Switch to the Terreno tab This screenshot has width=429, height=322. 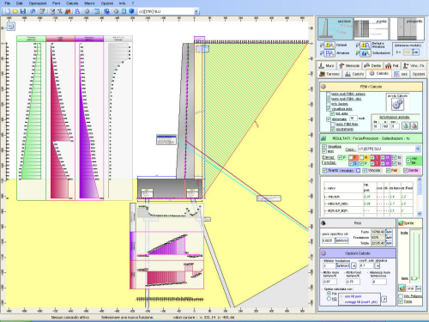[x=329, y=74]
